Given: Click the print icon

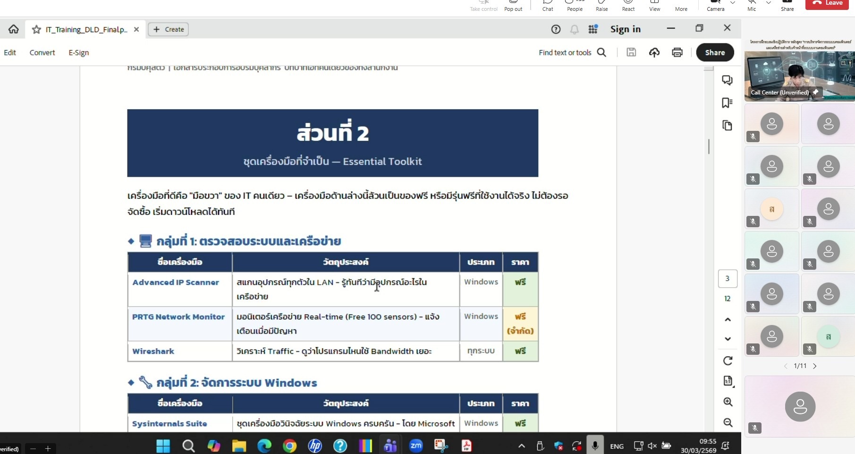Looking at the screenshot, I should (x=677, y=52).
